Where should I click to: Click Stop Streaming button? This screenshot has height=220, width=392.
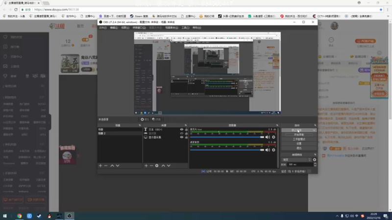pyautogui.click(x=296, y=130)
